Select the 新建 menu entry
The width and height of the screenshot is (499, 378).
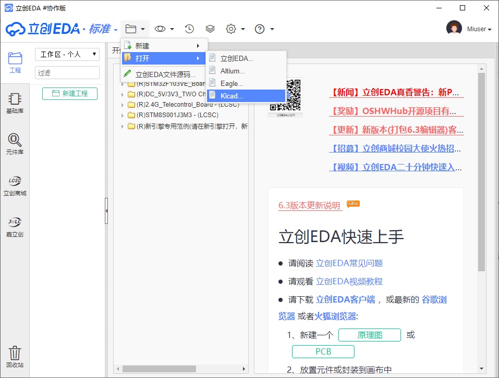point(164,46)
